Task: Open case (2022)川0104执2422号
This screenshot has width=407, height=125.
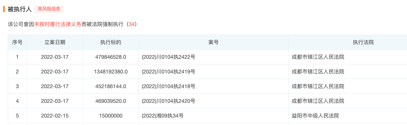Action: pyautogui.click(x=168, y=57)
